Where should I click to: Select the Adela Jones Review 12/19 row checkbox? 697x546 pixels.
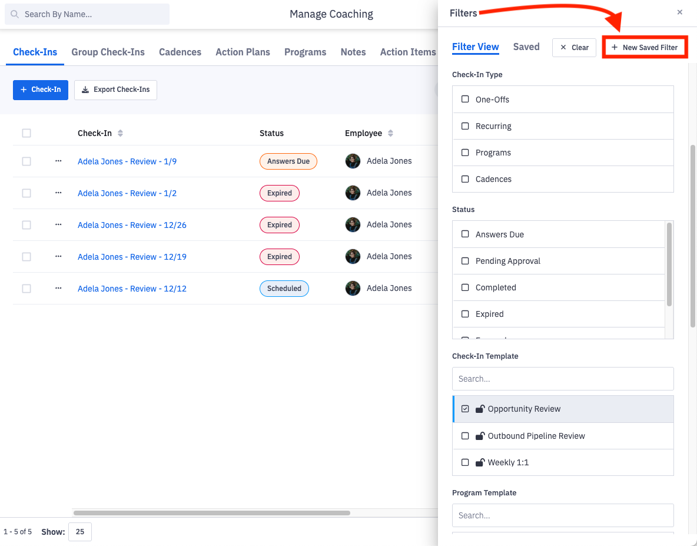[x=26, y=257]
